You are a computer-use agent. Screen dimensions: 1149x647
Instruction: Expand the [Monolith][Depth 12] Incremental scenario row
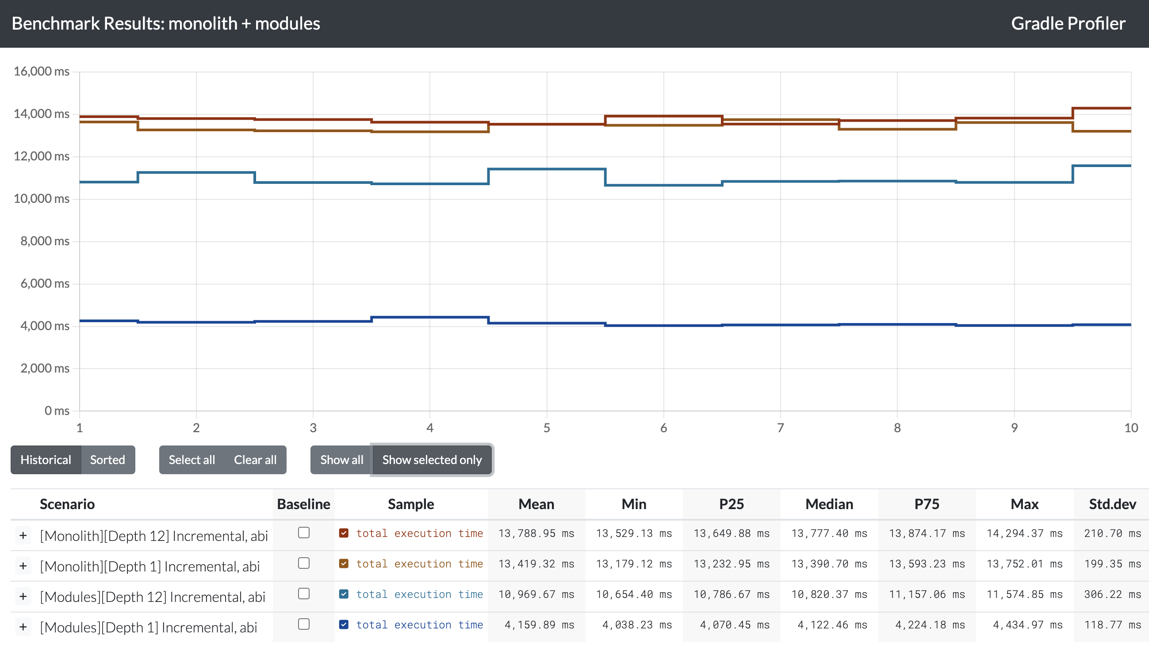23,535
